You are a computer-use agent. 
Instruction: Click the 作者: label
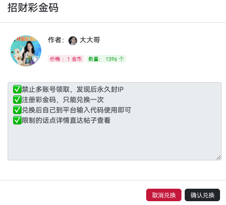pyautogui.click(x=56, y=40)
